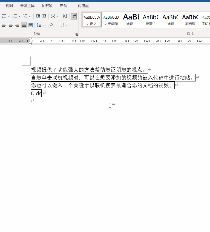210x232 pixels.
Task: Increase paragraph indent
Action: click(44, 16)
